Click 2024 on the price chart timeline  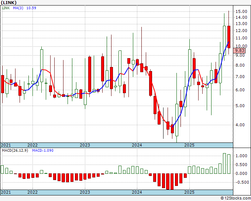pos(137,145)
